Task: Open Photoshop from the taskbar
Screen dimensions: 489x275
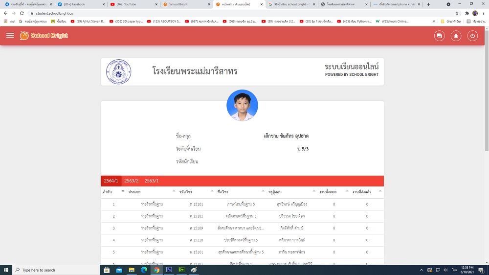Action: 169,270
